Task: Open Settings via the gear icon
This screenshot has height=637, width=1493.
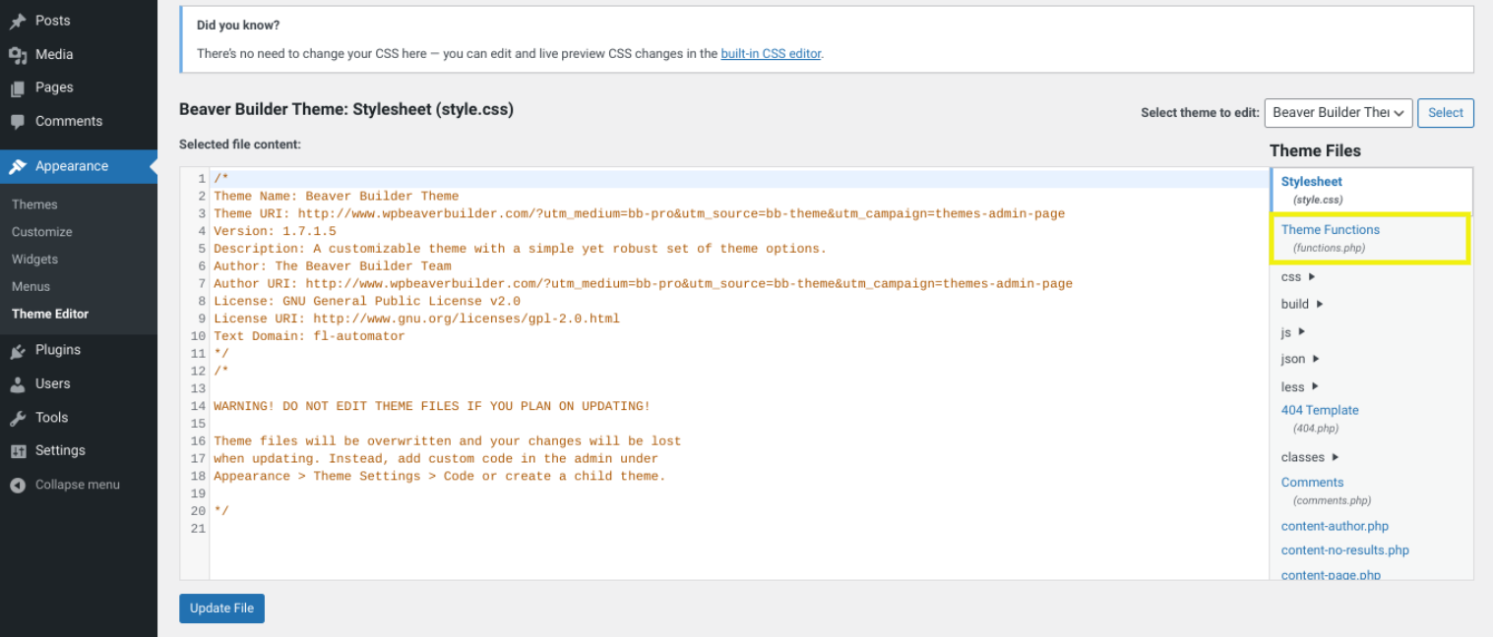Action: pos(19,450)
